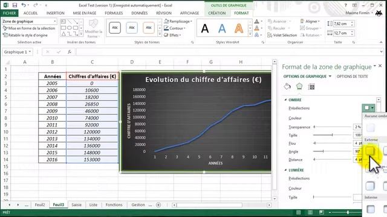Click the Redo arrow in the quick access toolbar
This screenshot has height=217, width=387.
(x=35, y=5)
